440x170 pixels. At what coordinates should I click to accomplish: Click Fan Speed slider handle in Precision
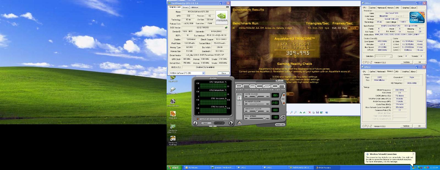tap(264, 119)
